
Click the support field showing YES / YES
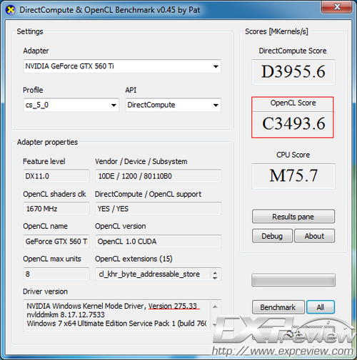[159, 209]
